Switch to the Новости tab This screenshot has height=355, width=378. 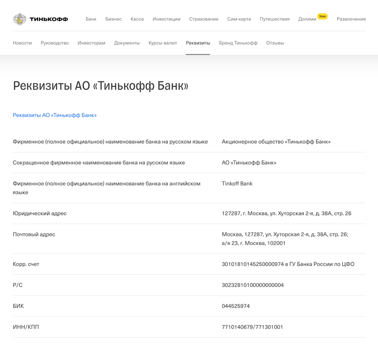click(x=22, y=43)
